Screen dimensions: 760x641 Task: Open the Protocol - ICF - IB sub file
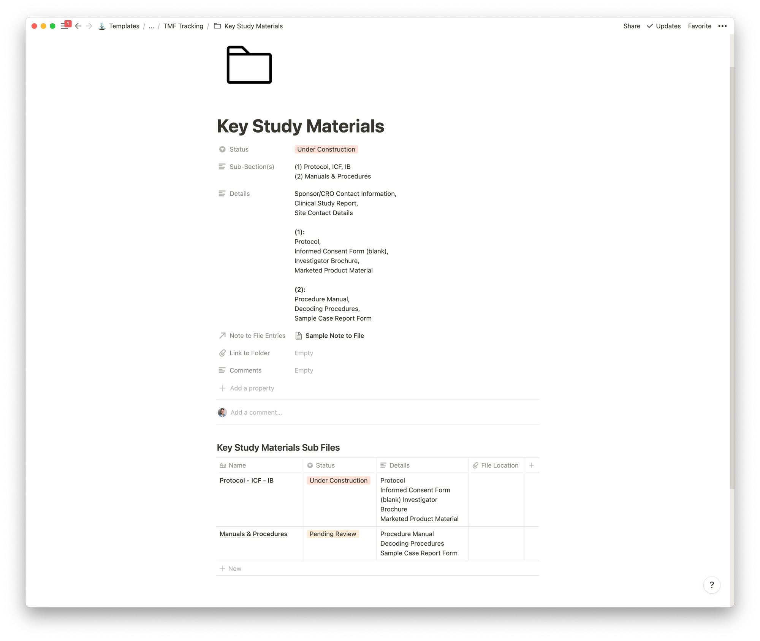246,481
